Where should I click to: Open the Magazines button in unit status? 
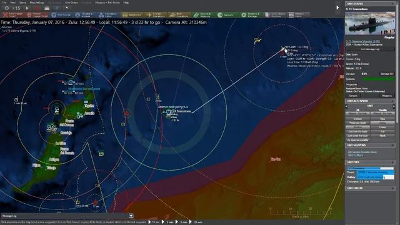coord(352,84)
